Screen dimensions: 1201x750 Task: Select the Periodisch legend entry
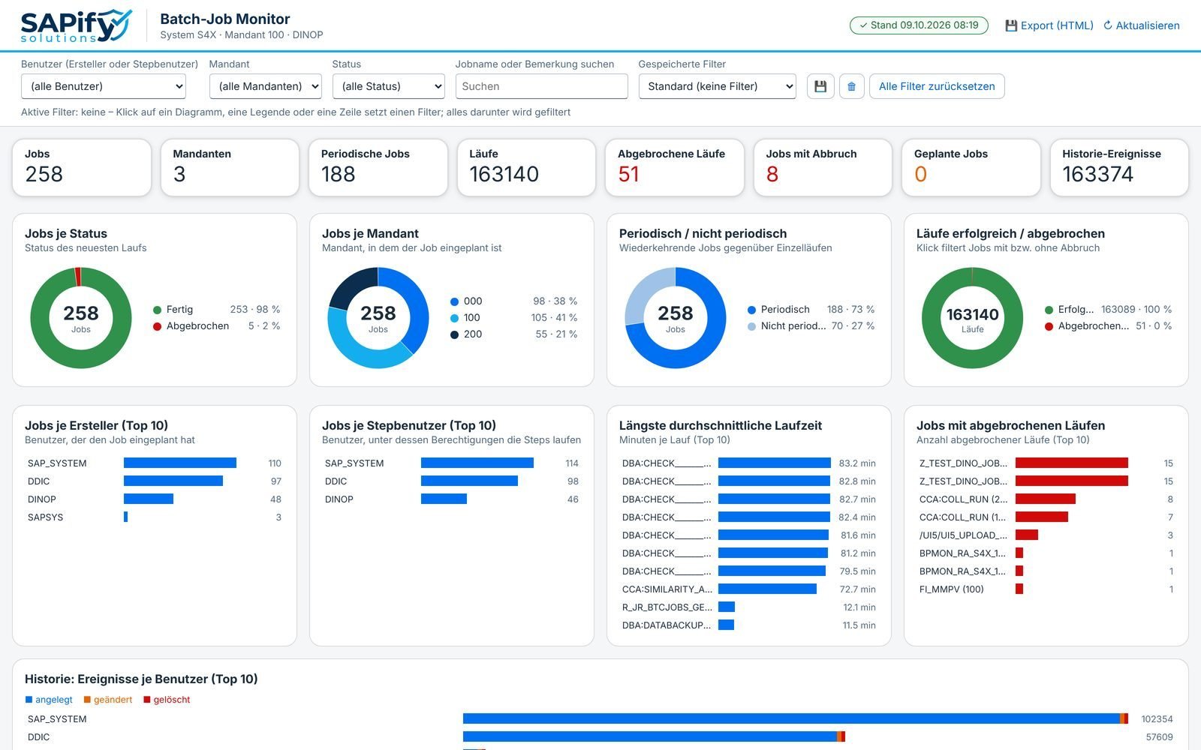(x=811, y=310)
